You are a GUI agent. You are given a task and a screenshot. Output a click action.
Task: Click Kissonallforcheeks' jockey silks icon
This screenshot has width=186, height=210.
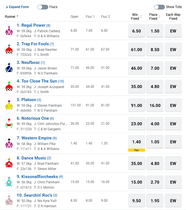pyautogui.click(x=9, y=182)
